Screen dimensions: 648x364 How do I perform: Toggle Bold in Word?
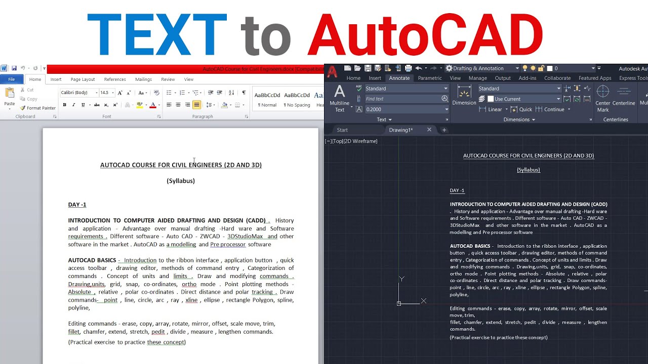64,105
